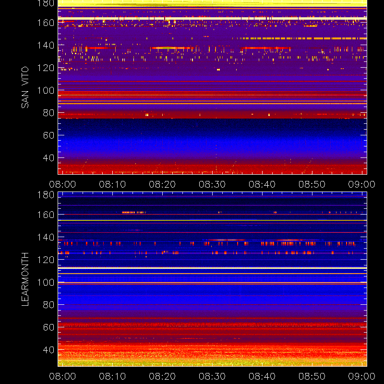Click 09:00 under the San Vito plot

[x=362, y=184]
